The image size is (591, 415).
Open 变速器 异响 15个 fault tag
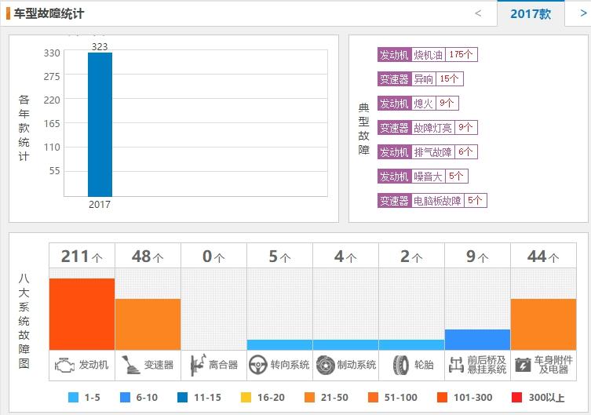click(420, 78)
